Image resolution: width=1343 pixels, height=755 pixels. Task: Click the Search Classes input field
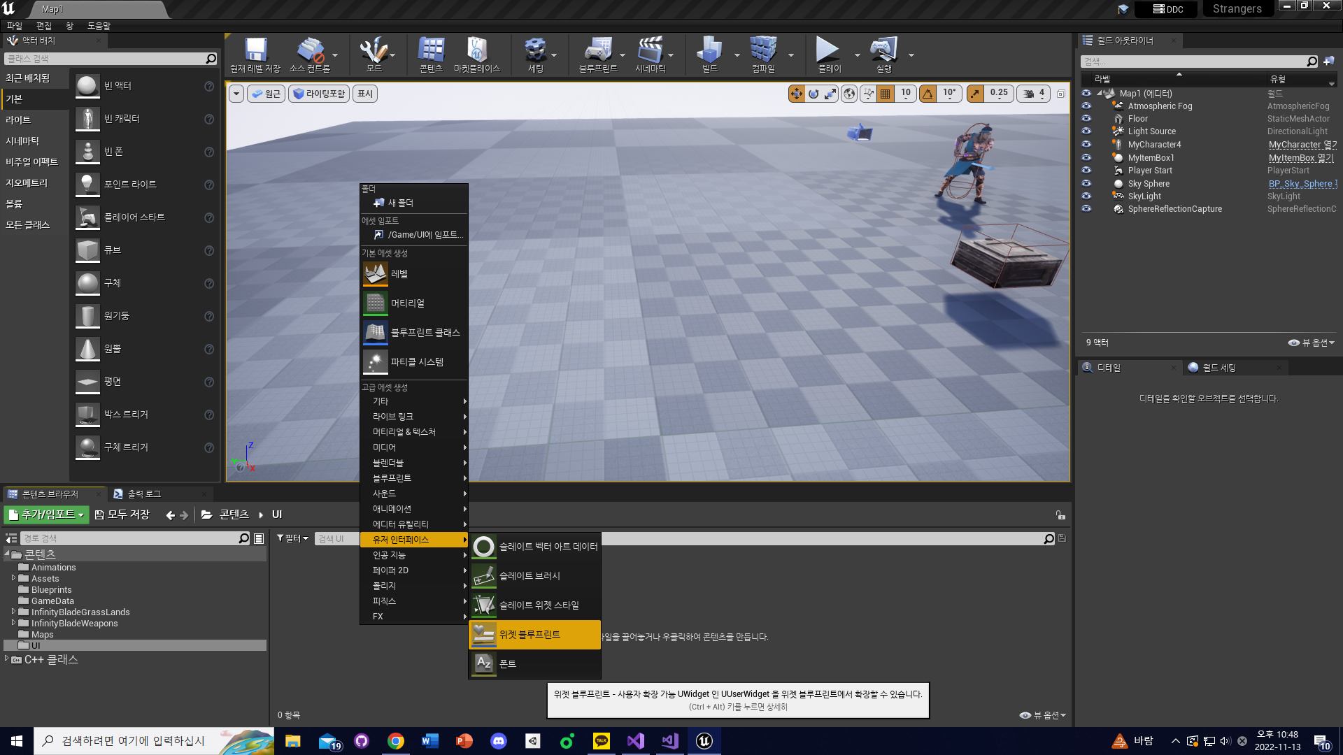105,59
